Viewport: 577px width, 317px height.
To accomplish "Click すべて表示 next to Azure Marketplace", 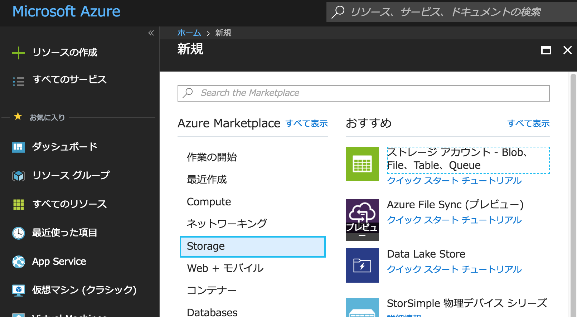I will (x=307, y=123).
